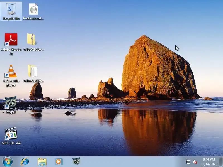Viewport: 223px width, 167px height.
Task: Click the Show desktop strip
Action: (221, 162)
